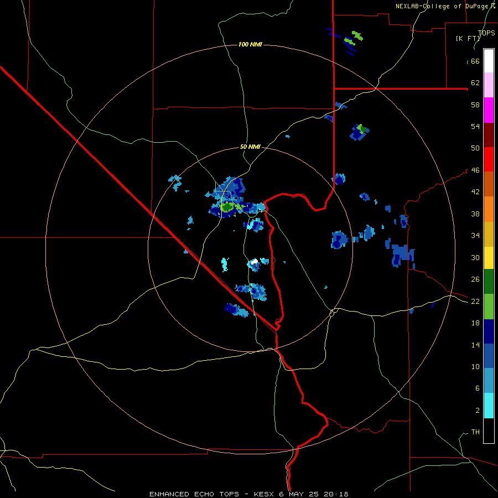The width and height of the screenshot is (498, 498).
Task: Click the 'TH' threshold label
Action: click(475, 432)
